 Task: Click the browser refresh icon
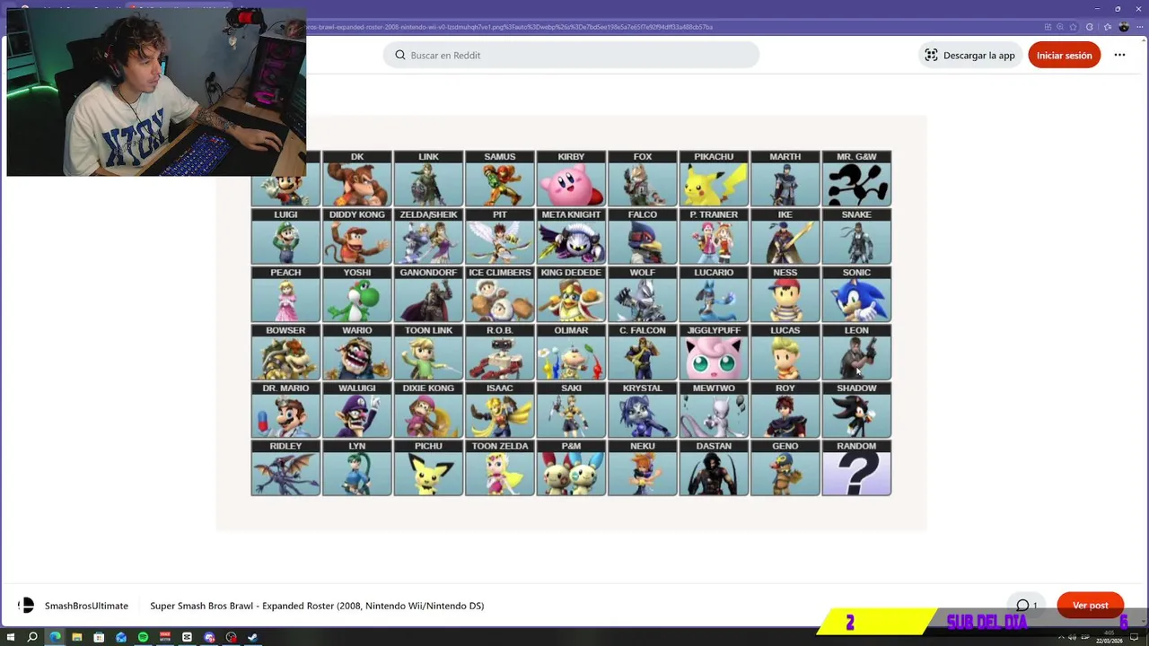1090,27
